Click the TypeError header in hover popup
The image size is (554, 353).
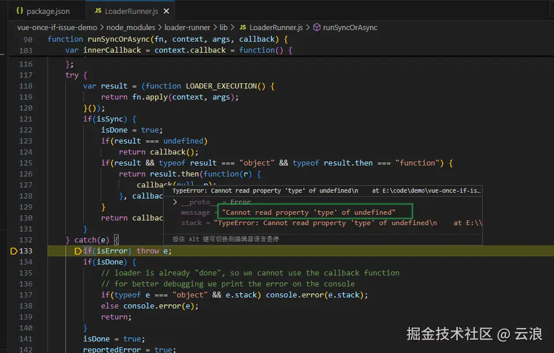point(326,191)
